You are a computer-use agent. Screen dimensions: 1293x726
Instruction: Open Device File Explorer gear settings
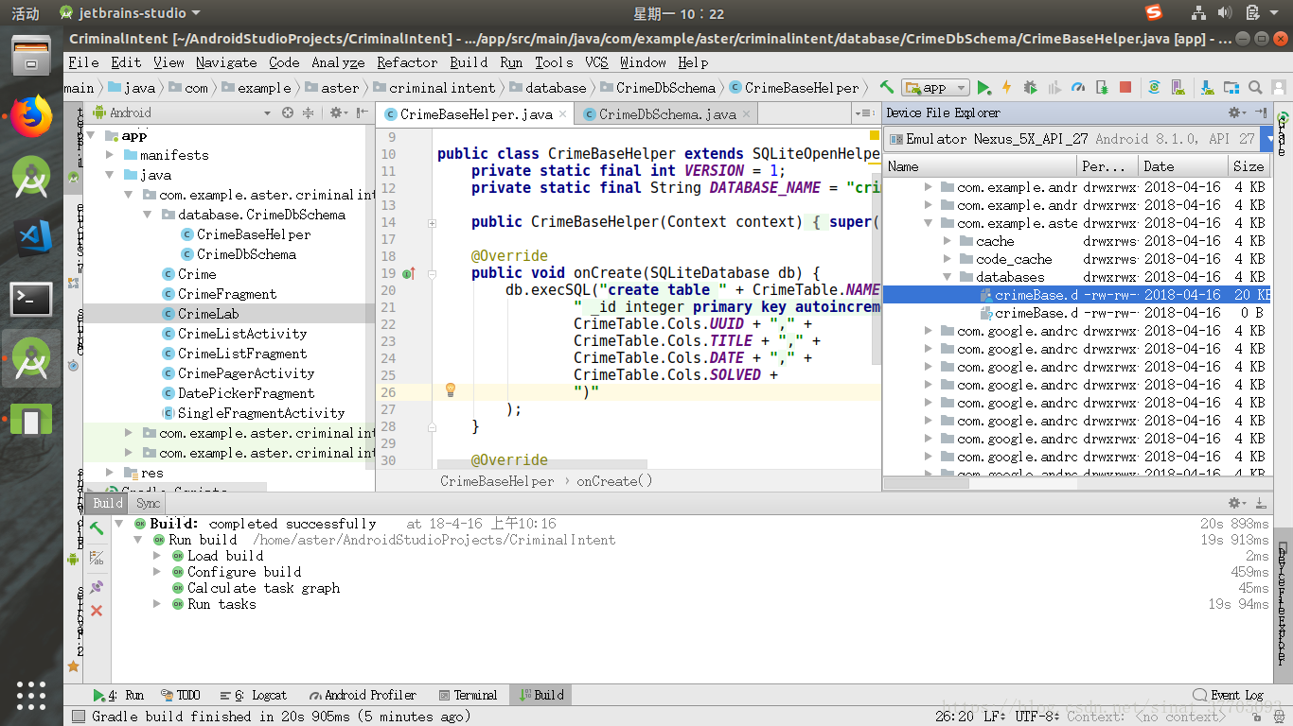(x=1236, y=112)
